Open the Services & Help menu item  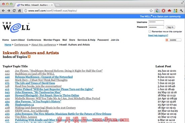86,40
